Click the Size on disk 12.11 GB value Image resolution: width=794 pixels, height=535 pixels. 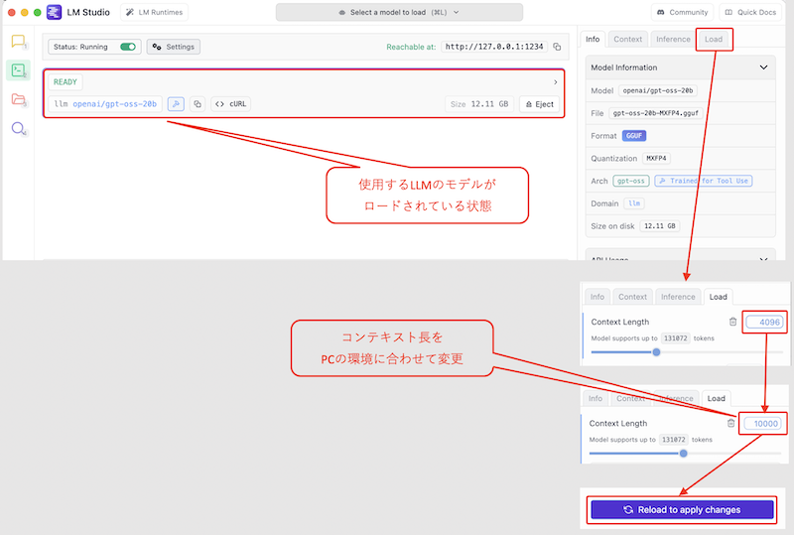pyautogui.click(x=659, y=226)
